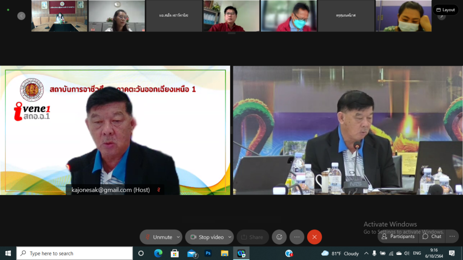Open File Explorer from the taskbar
Screen dimensions: 463x260
225,253
